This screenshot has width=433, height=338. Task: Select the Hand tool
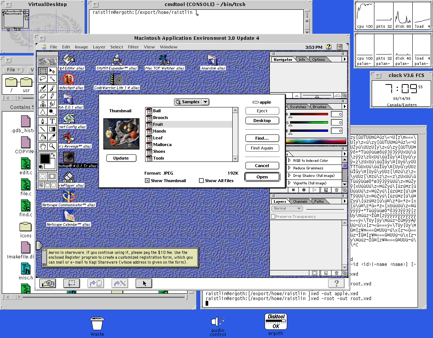[43, 146]
